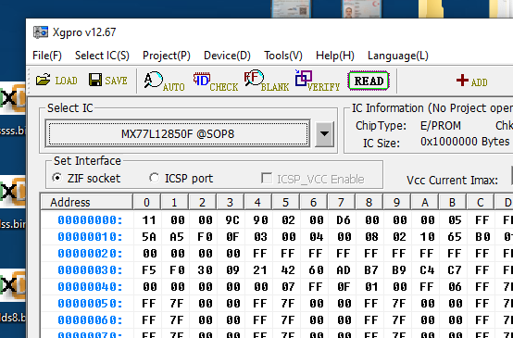Select address row 00000020:

pos(90,254)
